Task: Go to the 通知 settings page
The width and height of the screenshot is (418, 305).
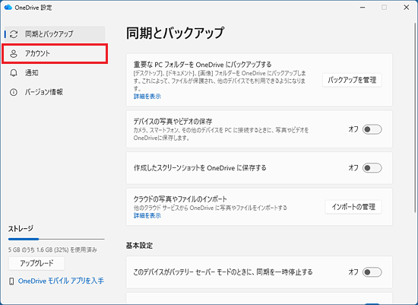Action: click(x=55, y=73)
